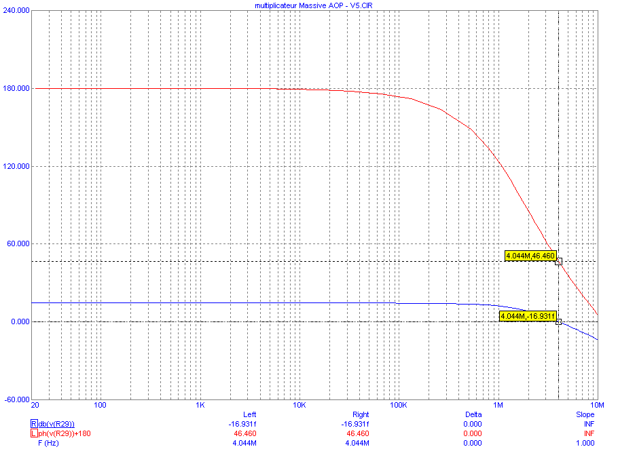Select the db(v(R29)) trace label
The height and width of the screenshot is (451, 618).
[x=56, y=424]
